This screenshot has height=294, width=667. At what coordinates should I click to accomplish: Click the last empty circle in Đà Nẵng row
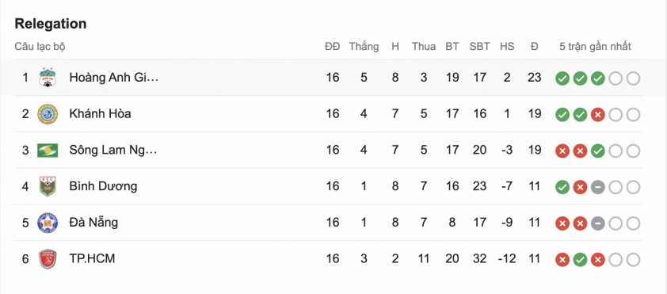(x=633, y=223)
